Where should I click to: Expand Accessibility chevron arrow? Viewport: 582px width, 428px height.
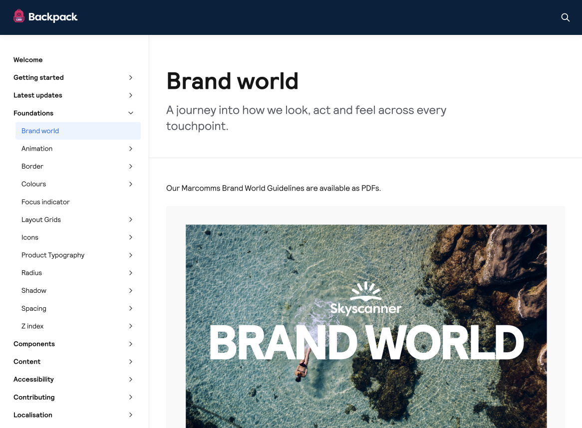[131, 380]
